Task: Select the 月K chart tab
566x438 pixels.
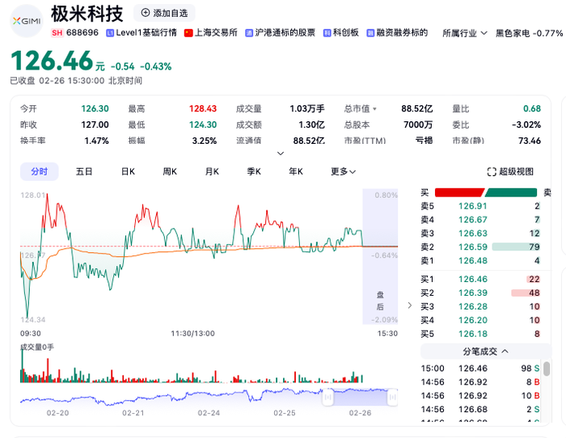Action: pyautogui.click(x=212, y=172)
